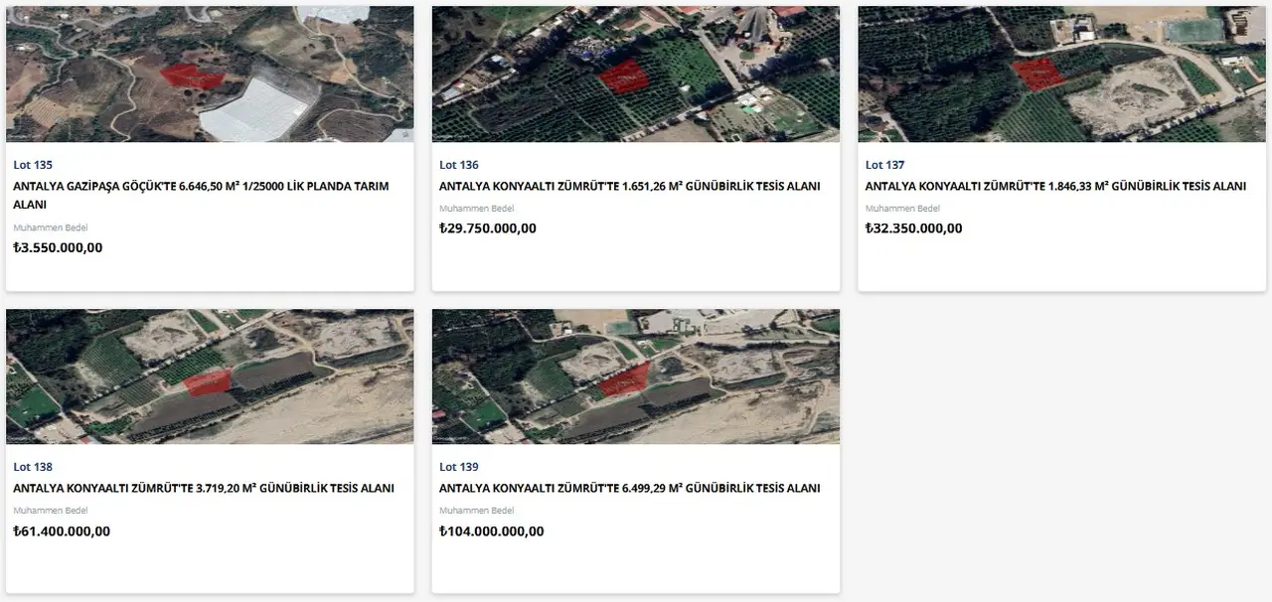Click the Lot 137 satellite map thumbnail
The height and width of the screenshot is (602, 1272).
[1061, 72]
